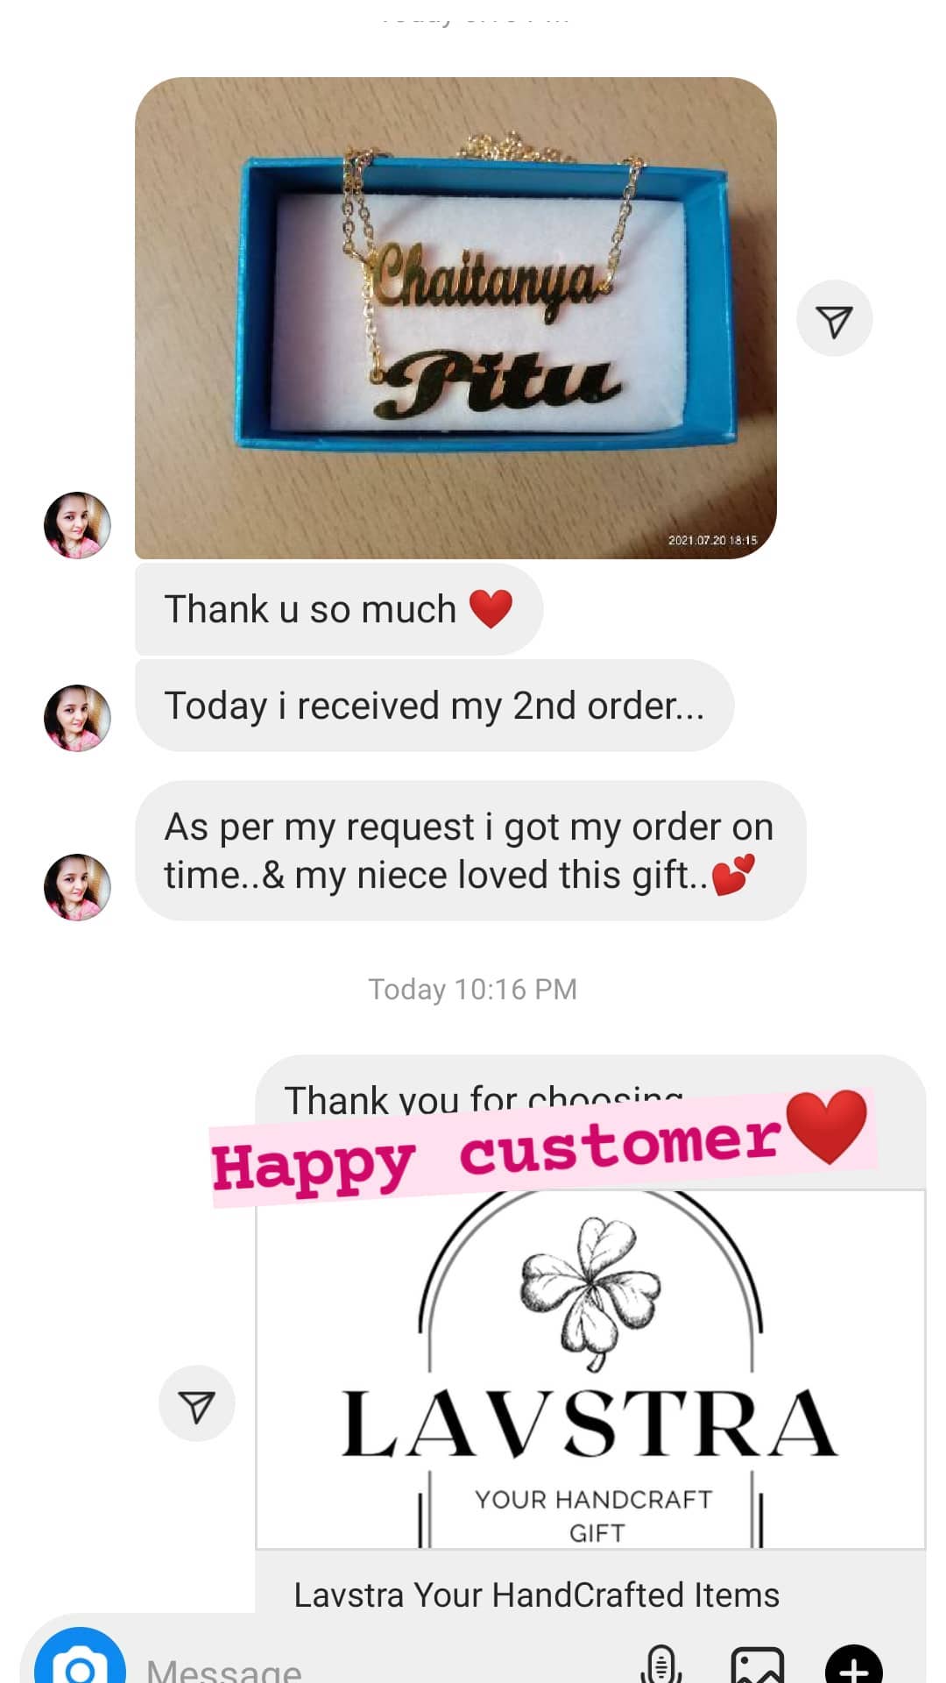Open the camera from message bar
The height and width of the screenshot is (1683, 946).
click(80, 1659)
